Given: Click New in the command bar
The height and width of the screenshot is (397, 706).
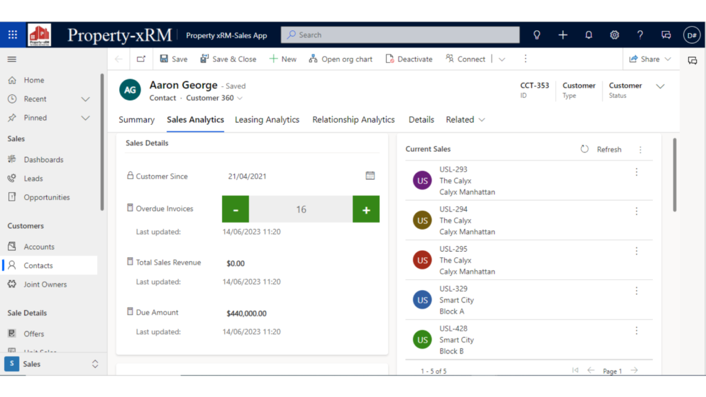Looking at the screenshot, I should click(283, 59).
